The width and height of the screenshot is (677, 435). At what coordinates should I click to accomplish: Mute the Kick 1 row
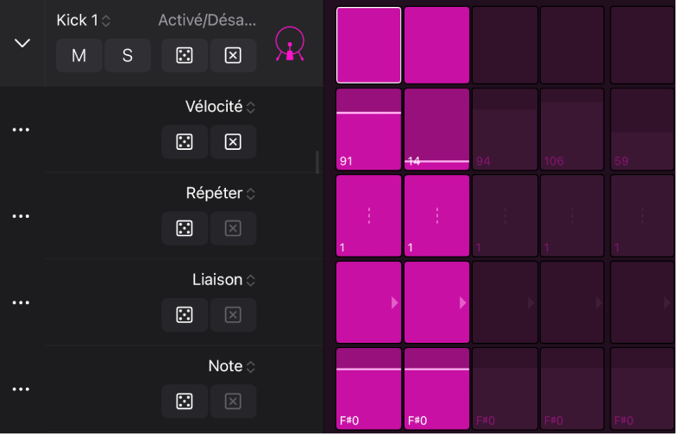click(79, 56)
